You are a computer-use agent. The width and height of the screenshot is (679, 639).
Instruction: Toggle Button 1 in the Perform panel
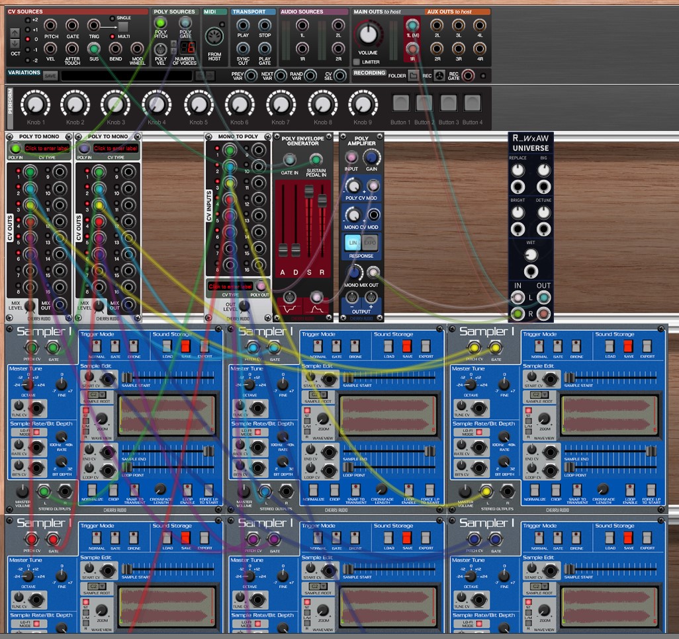click(x=400, y=103)
